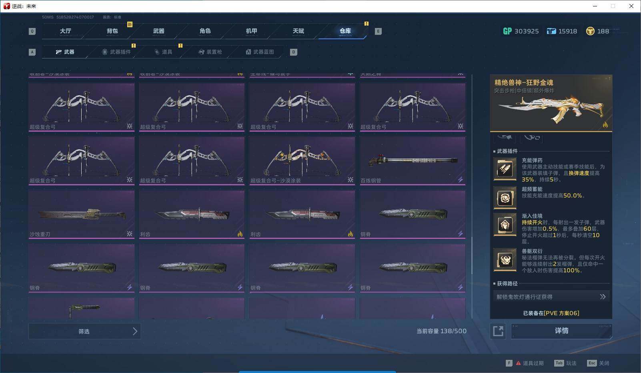
Task: Click the gold T coin icon
Action: point(590,31)
